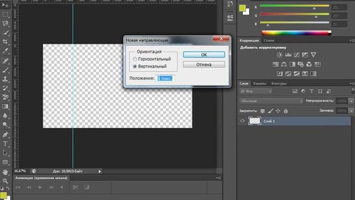Select the Crop tool
The width and height of the screenshot is (355, 200).
click(5, 42)
